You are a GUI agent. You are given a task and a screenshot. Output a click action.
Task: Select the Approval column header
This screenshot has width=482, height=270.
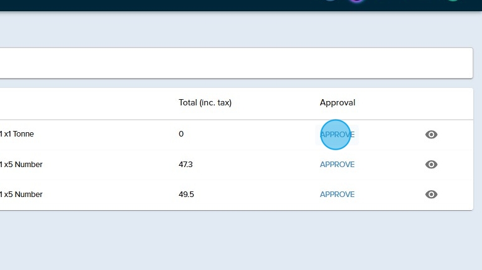[337, 103]
